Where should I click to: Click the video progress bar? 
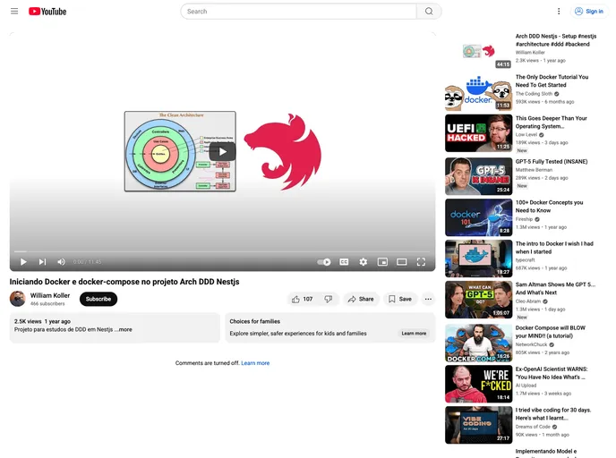[x=222, y=251]
